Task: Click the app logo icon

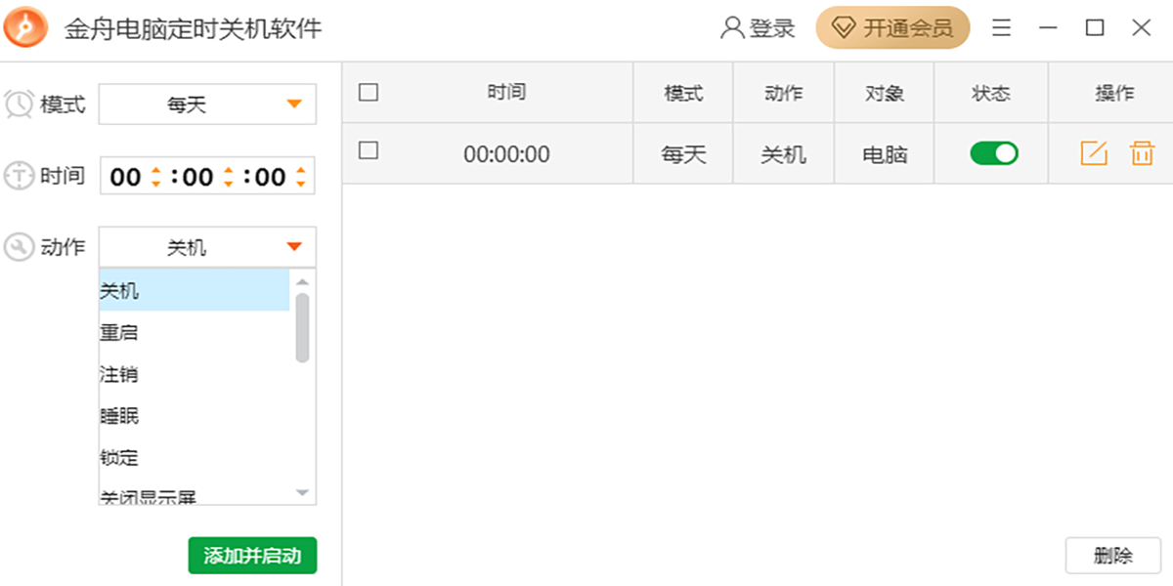Action: click(x=24, y=27)
